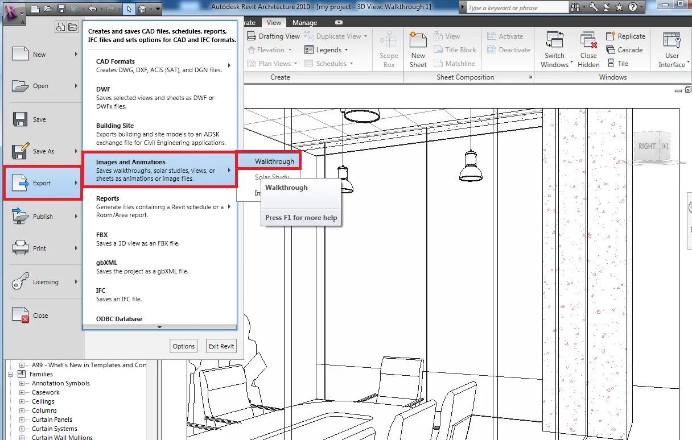Click the export list scroll-down arrow
This screenshot has height=440, width=692.
coord(159,327)
